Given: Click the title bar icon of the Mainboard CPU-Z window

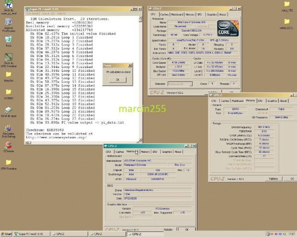Looking at the screenshot, I should click(106, 146).
